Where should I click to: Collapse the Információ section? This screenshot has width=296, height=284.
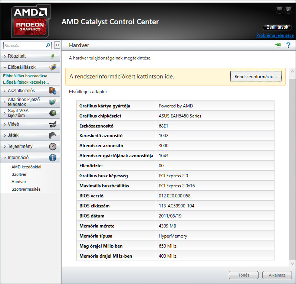click(30, 158)
